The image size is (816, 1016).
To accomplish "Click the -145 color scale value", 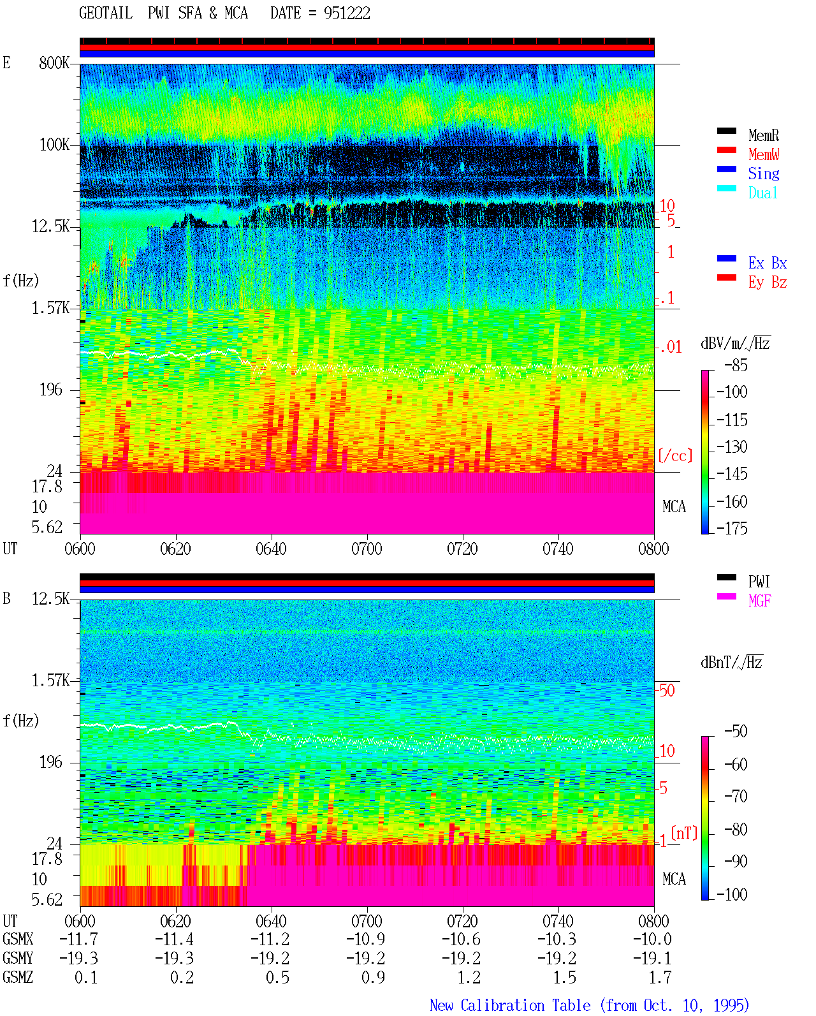I will [732, 474].
